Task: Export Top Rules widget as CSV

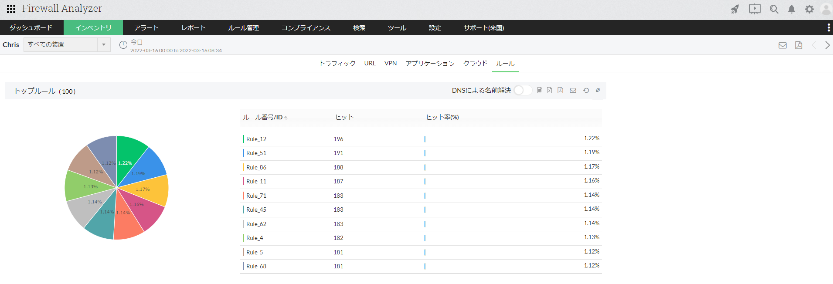Action: tap(540, 90)
